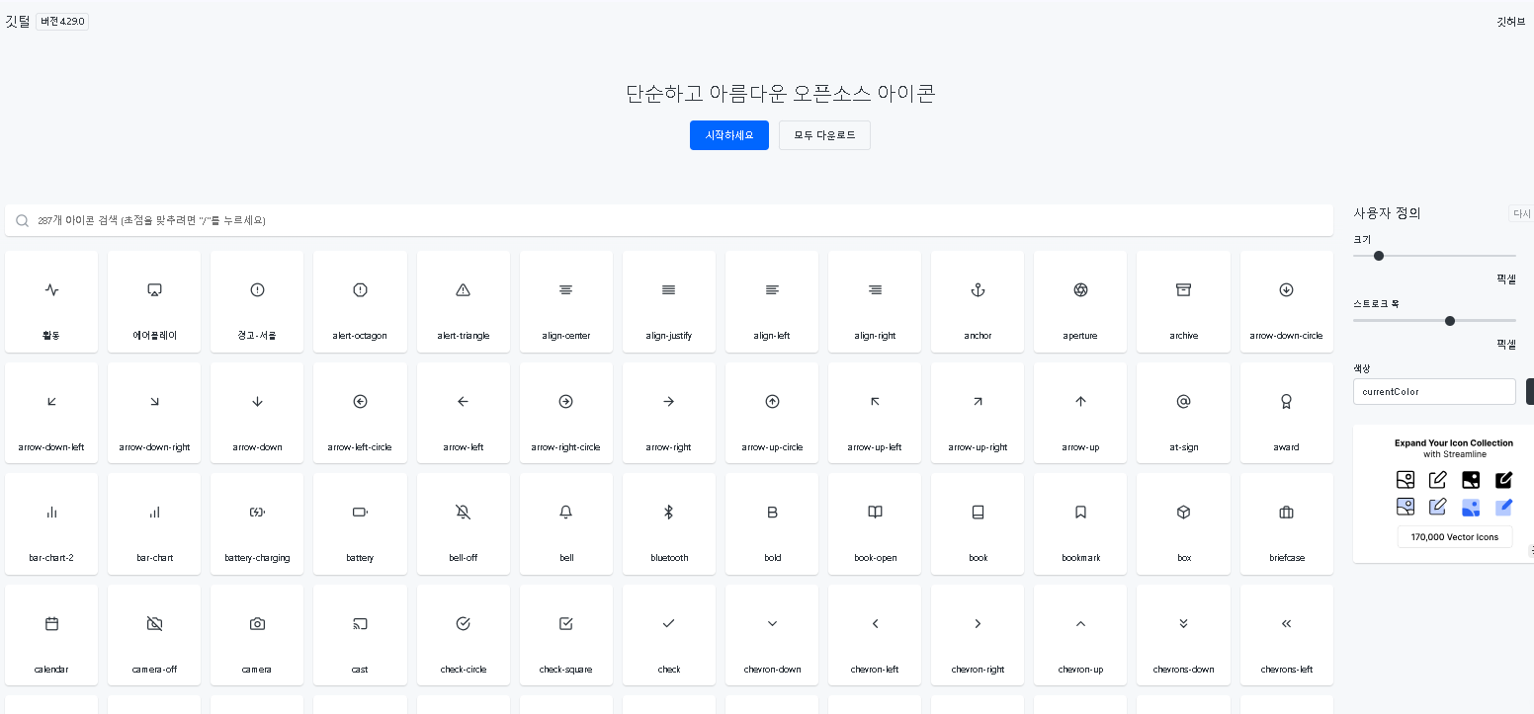Open the color swatch beside currentColor
1534x714 pixels.
pos(1530,391)
